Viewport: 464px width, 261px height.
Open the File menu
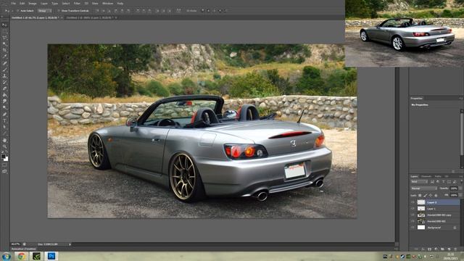tap(13, 3)
